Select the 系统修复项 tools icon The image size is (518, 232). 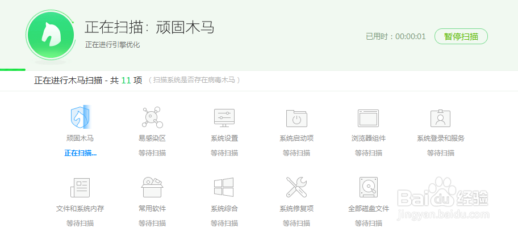click(296, 187)
